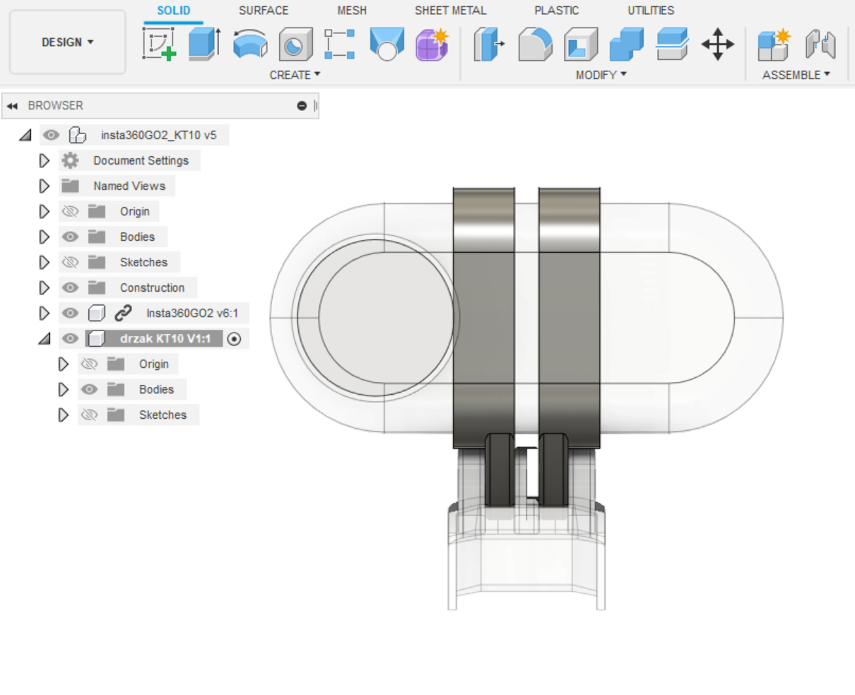Image resolution: width=855 pixels, height=695 pixels.
Task: Expand the Named Views folder
Action: tap(45, 186)
